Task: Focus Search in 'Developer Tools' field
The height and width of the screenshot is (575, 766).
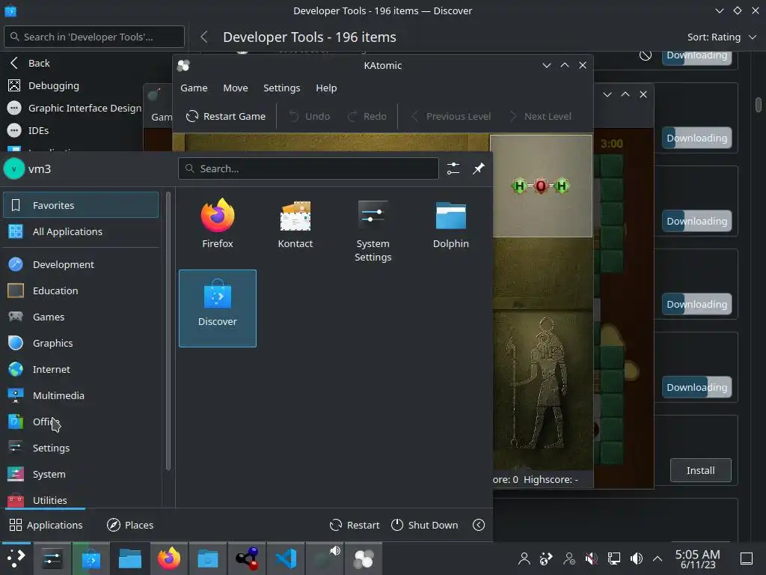Action: (94, 37)
